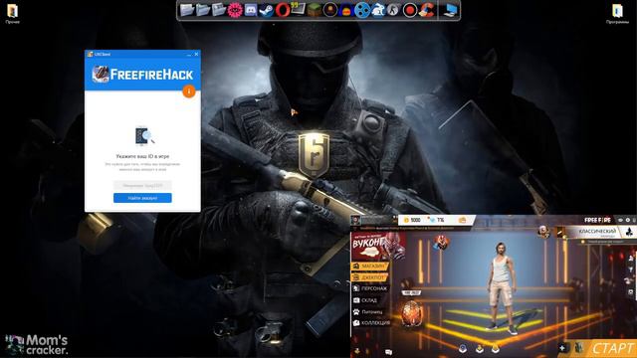Open the Opera browser dock icon
This screenshot has width=637, height=358.
[x=283, y=10]
